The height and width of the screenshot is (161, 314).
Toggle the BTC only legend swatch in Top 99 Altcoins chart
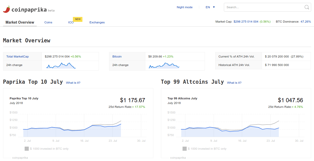click(185, 149)
